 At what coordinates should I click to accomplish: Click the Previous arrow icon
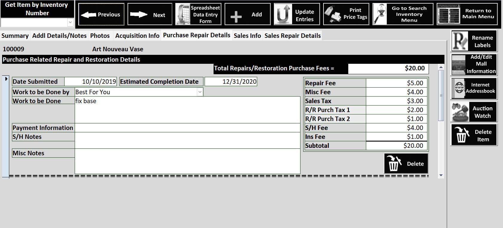(x=88, y=15)
